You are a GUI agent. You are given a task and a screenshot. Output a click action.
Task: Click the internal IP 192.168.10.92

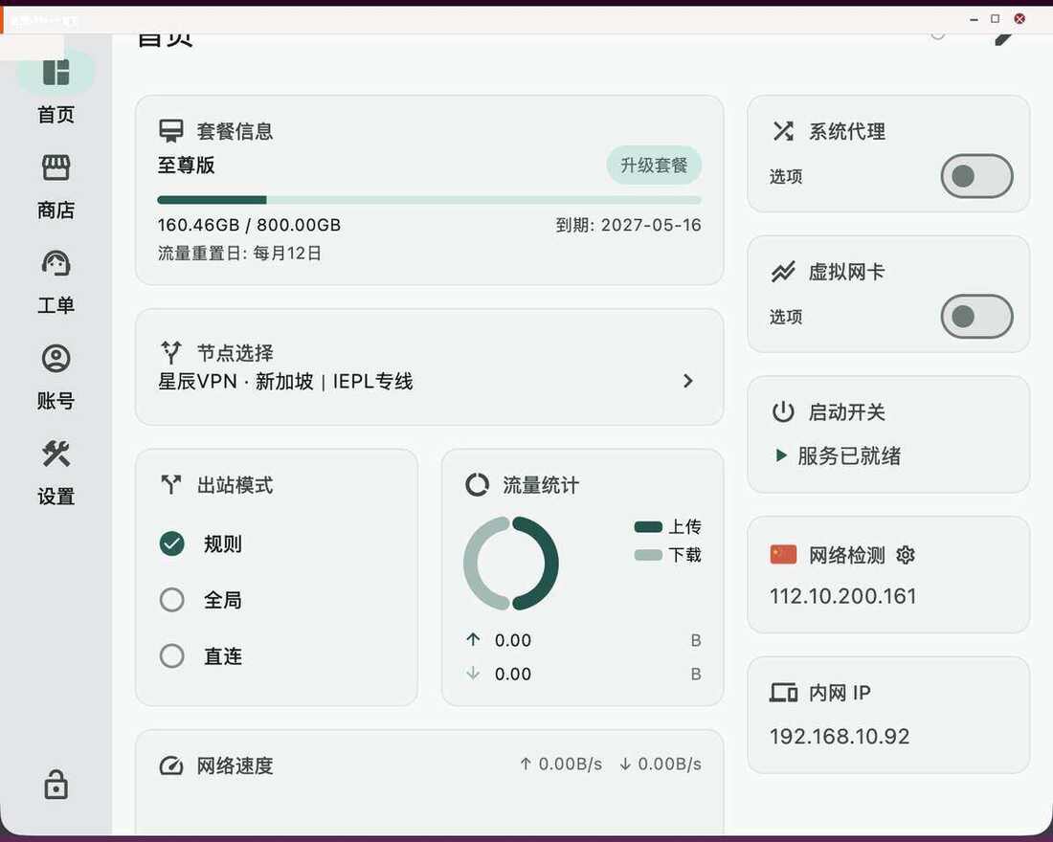pos(840,737)
